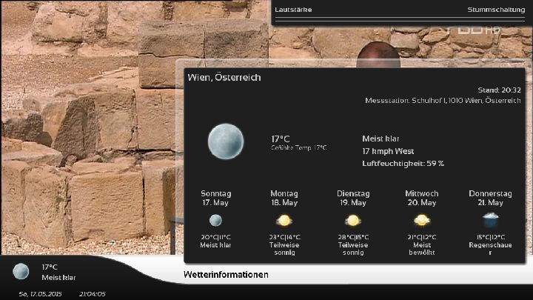Click the Luftfeuchtigkeit 59 % reading
Screen dimensions: 533x300
[403, 163]
